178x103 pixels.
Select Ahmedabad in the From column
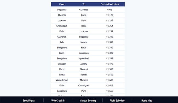(x=62, y=80)
